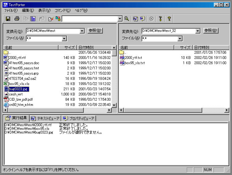Click the batch convert files toolbar icon
The width and height of the screenshot is (232, 175).
click(58, 19)
